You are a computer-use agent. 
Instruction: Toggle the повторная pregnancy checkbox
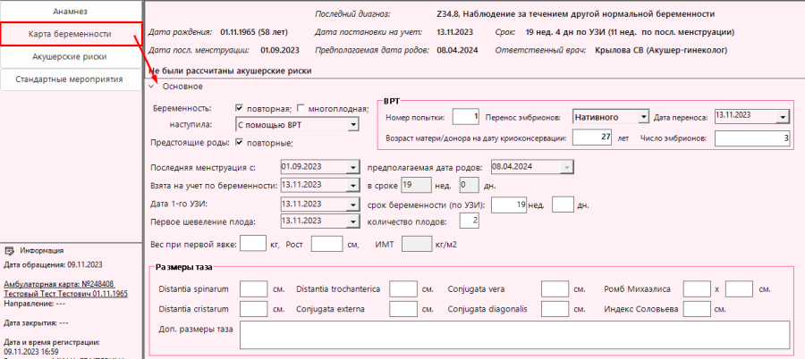pos(239,108)
